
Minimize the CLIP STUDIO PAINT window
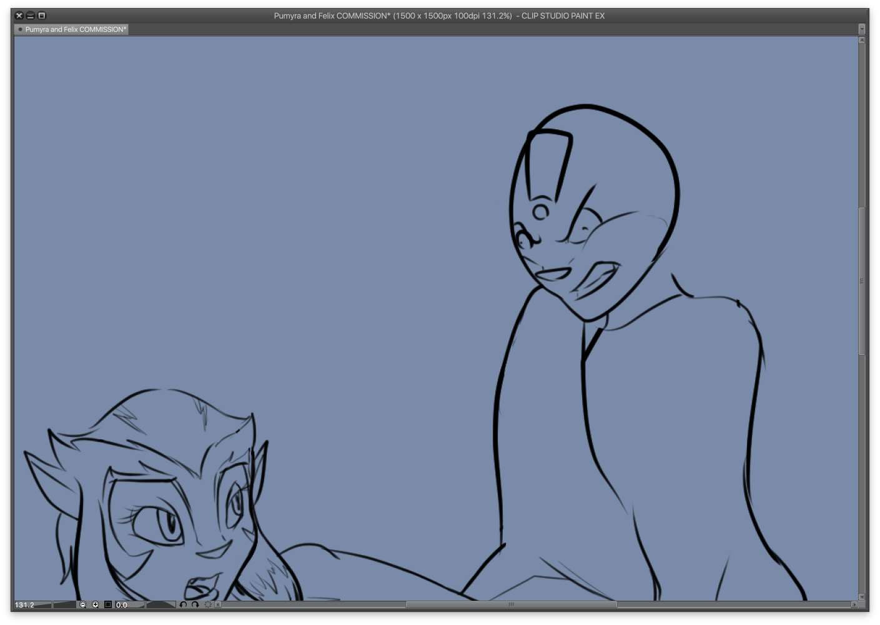coord(30,16)
